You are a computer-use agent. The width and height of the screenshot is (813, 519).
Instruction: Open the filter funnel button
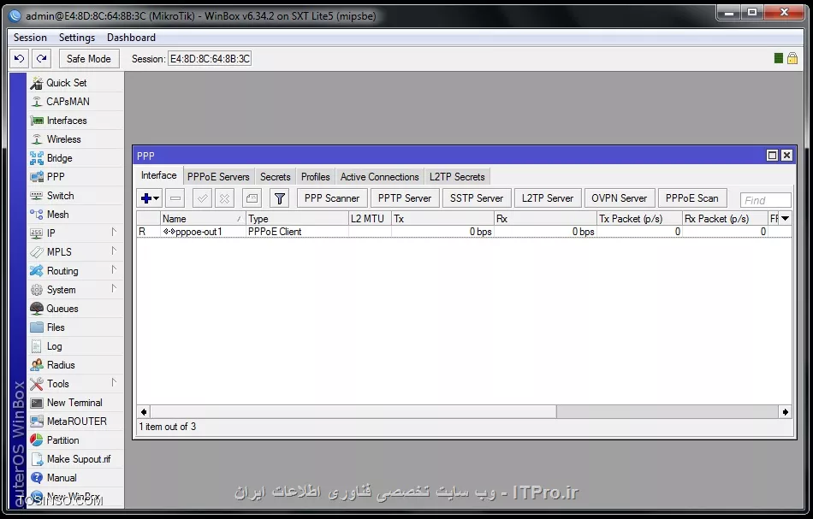280,198
